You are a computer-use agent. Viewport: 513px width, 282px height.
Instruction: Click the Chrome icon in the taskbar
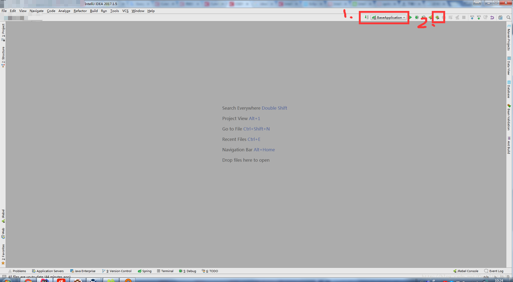28,280
